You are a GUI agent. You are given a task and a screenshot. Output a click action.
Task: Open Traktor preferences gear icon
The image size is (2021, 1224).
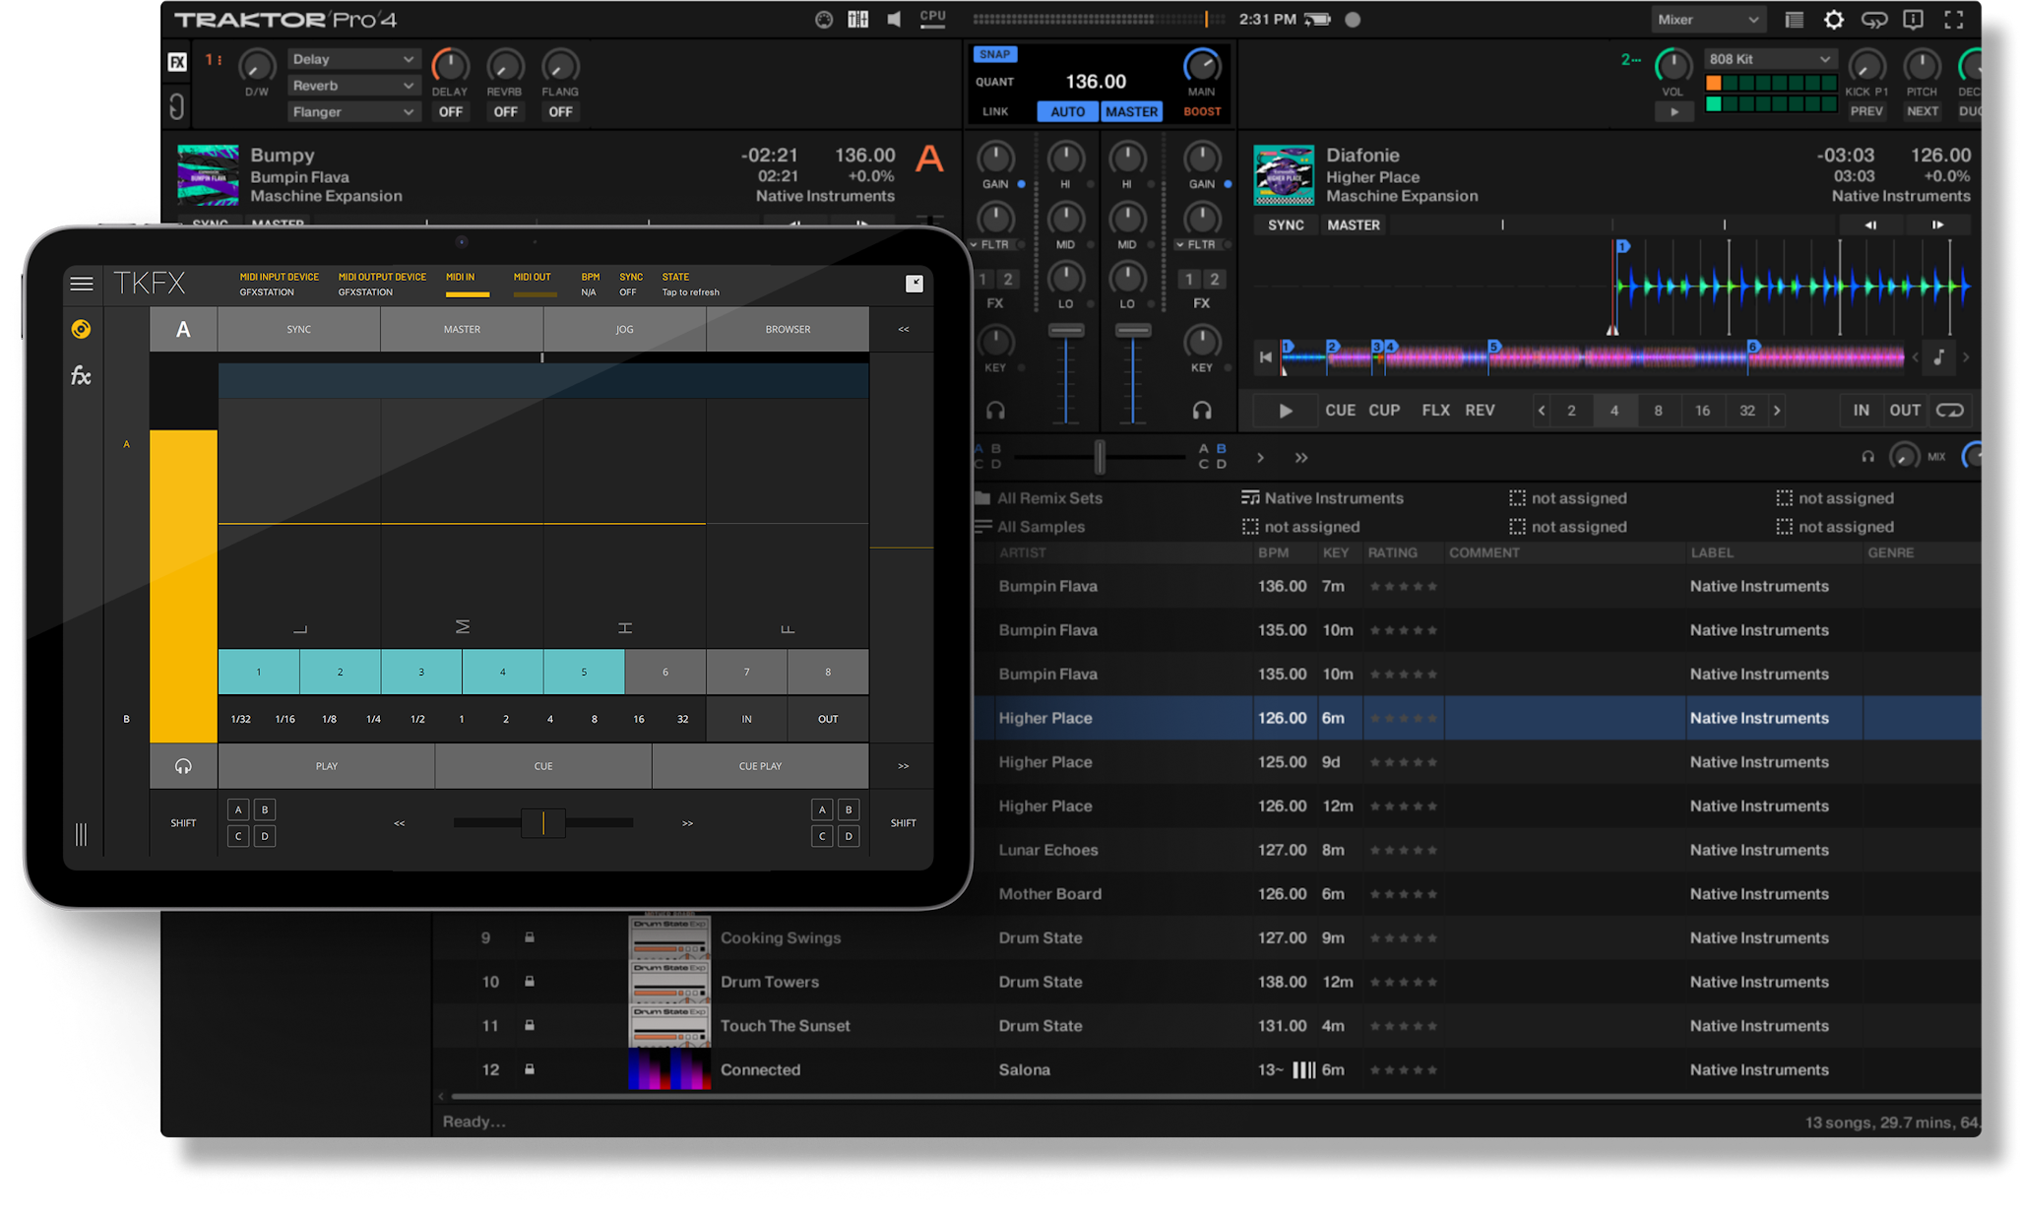(x=1833, y=20)
